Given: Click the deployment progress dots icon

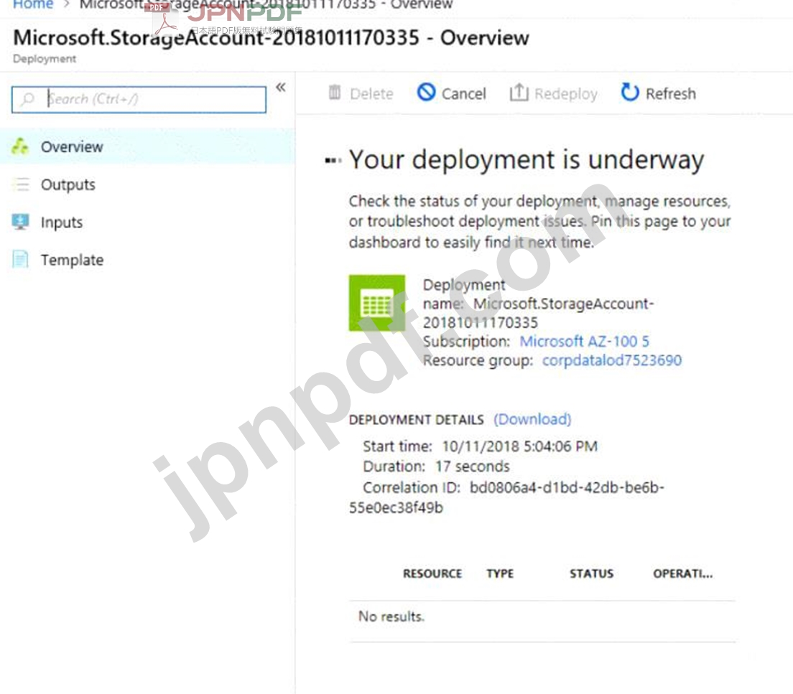Looking at the screenshot, I should (x=333, y=161).
